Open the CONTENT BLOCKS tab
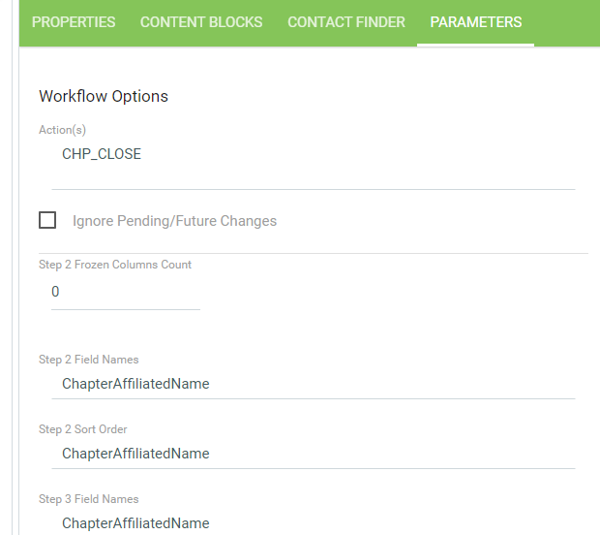 (201, 22)
